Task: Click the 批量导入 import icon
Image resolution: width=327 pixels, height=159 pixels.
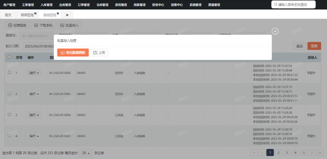Action: pos(62,25)
